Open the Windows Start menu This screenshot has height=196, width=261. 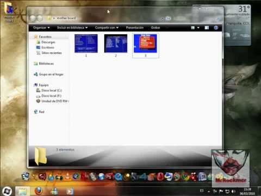pos(7,191)
